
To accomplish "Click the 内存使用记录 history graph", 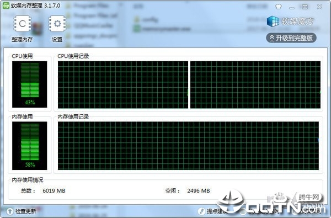I will pos(188,146).
